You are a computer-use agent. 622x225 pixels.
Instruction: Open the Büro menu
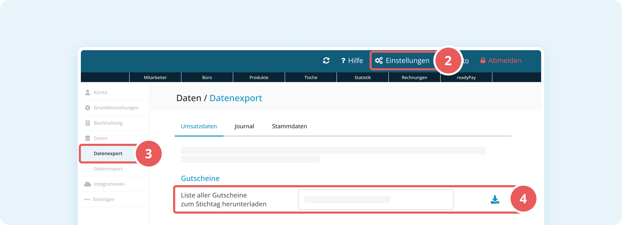(207, 77)
